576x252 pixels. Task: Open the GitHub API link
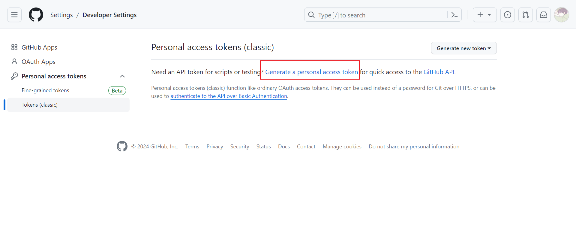click(x=439, y=72)
